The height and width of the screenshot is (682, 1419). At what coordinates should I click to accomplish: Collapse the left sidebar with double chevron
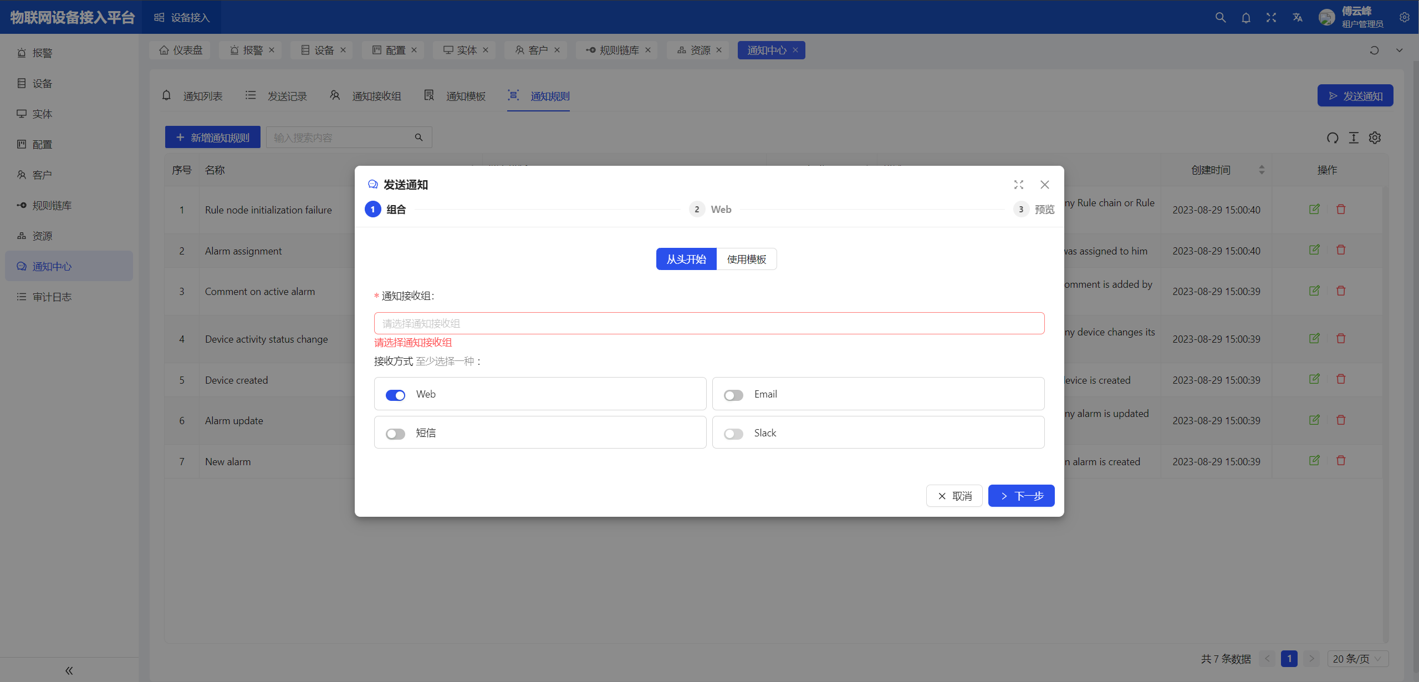pos(69,670)
